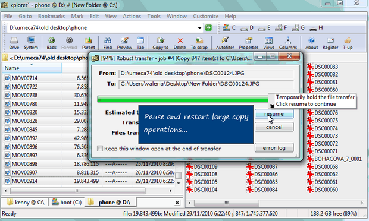The height and width of the screenshot is (221, 369).
Task: Select file MOV00780
Action: 24,104
